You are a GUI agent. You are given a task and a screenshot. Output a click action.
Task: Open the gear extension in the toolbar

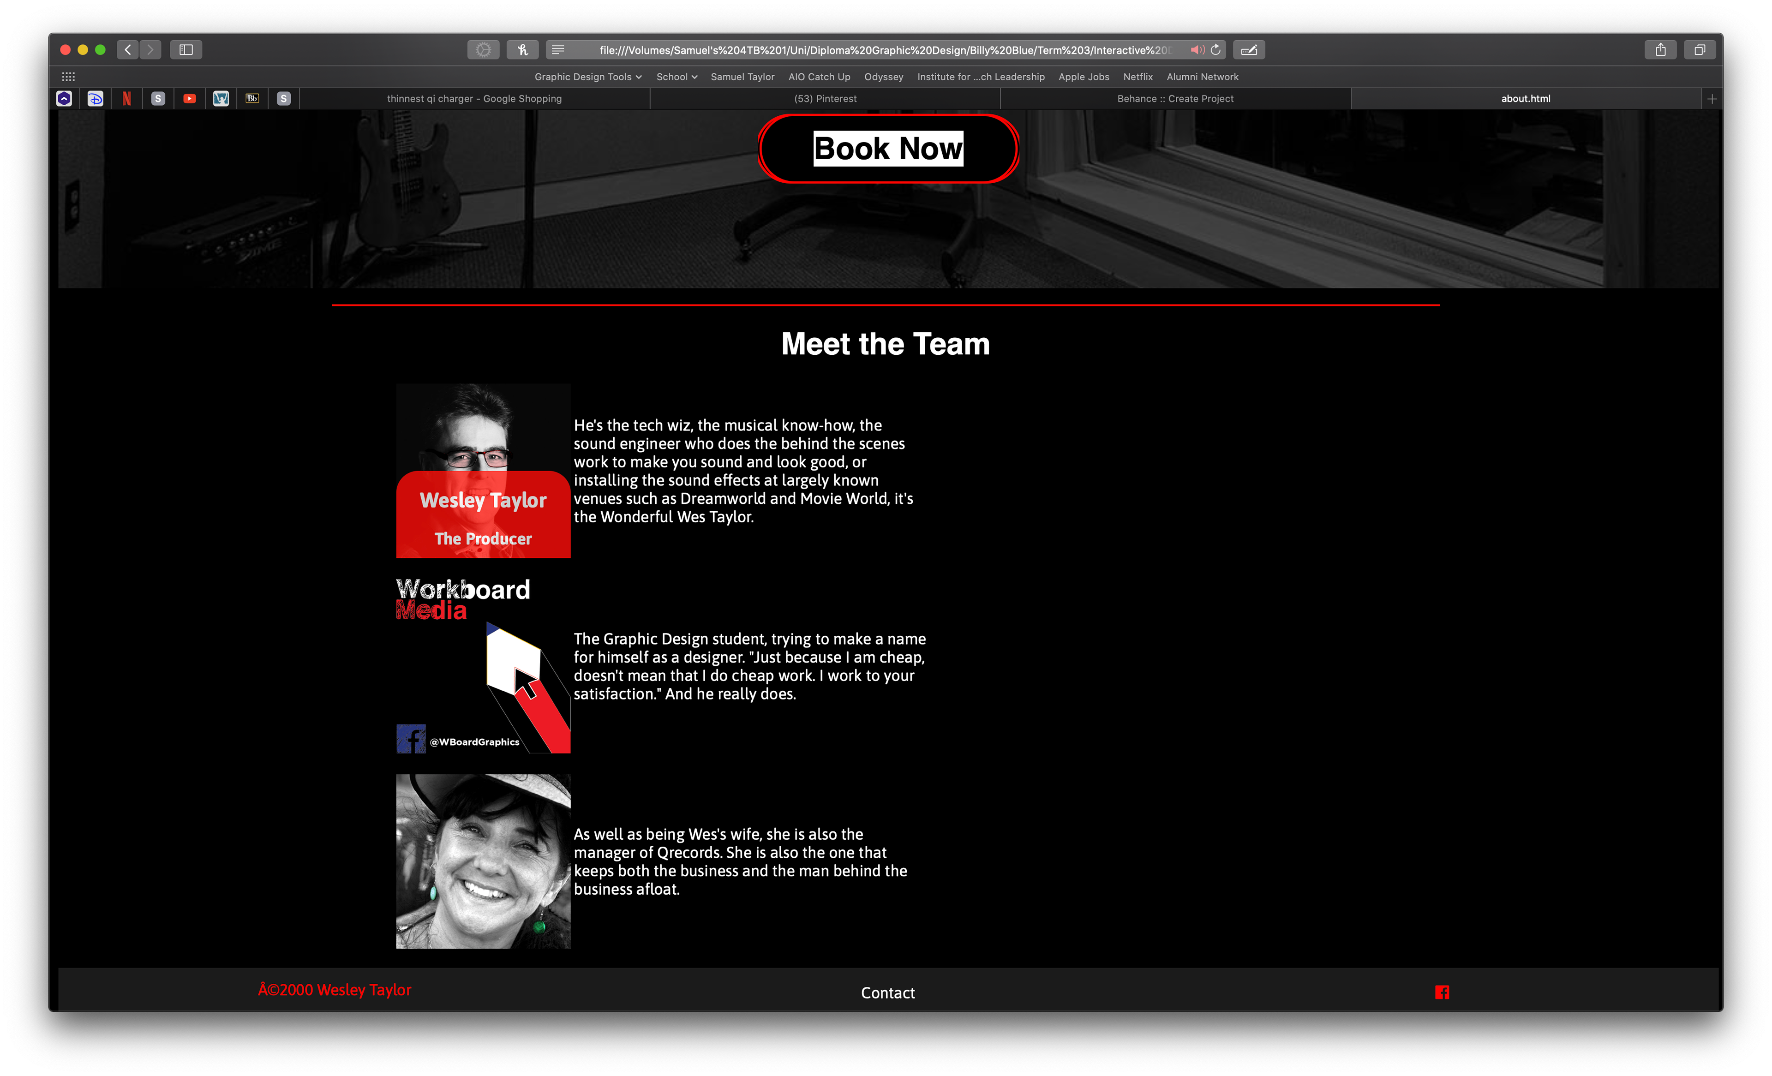coord(483,50)
